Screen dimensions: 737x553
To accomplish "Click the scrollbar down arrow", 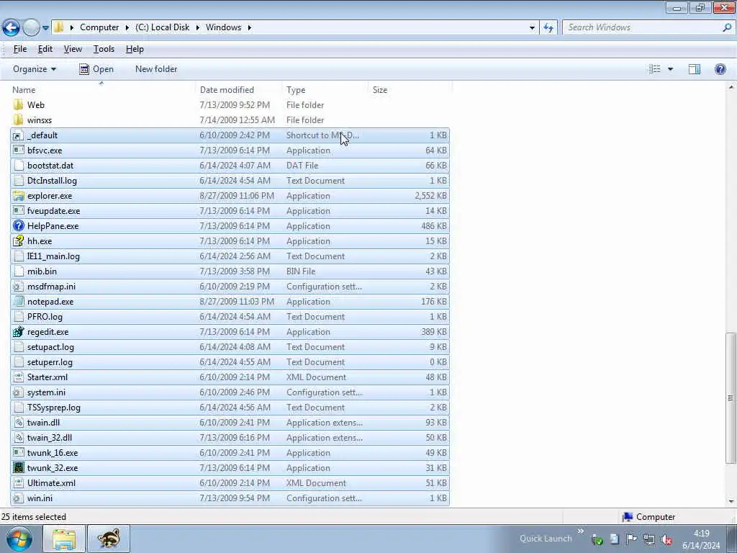I will coord(731,501).
